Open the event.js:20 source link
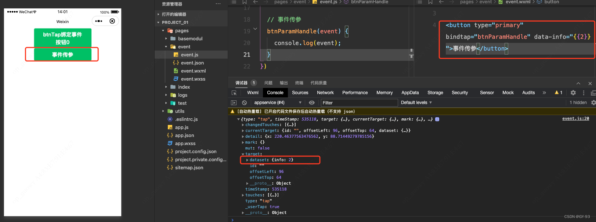Screen dimensions: 596x222 click(x=575, y=118)
